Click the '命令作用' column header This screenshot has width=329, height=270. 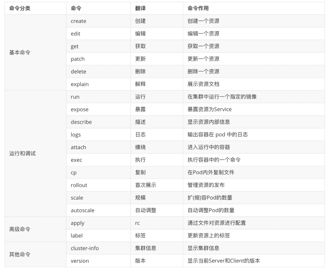coord(254,9)
